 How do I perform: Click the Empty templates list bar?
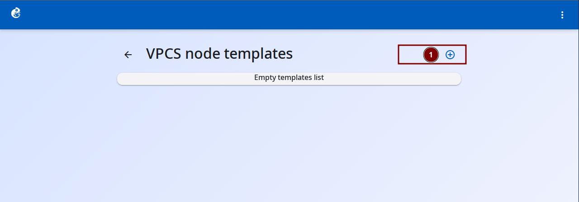[x=289, y=78]
